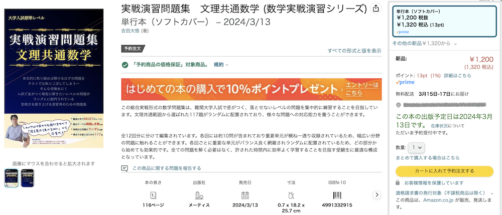Click the red ¥1,200 new price

(x=481, y=59)
